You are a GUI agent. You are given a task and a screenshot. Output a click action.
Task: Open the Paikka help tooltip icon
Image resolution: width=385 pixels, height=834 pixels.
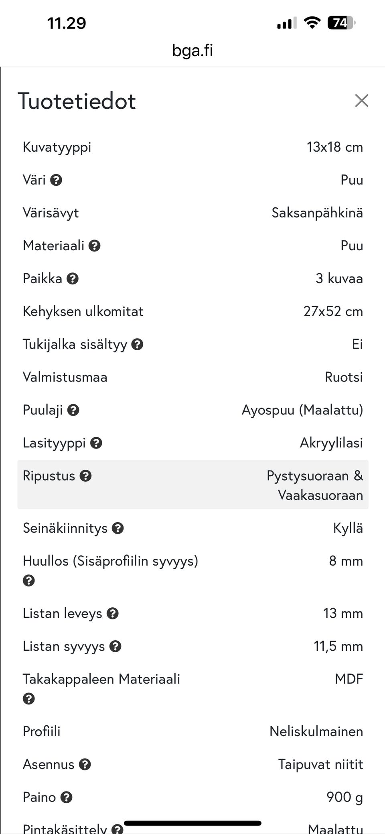(x=73, y=278)
